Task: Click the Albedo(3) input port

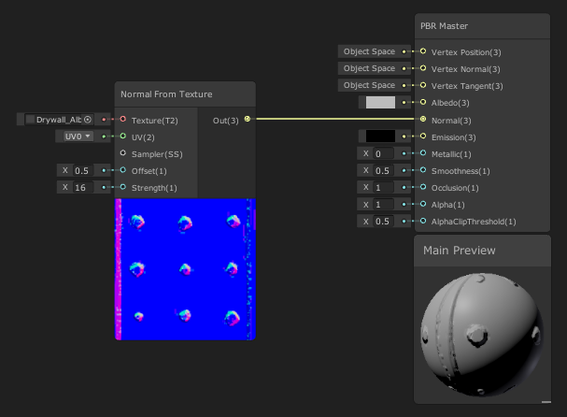Action: point(423,103)
